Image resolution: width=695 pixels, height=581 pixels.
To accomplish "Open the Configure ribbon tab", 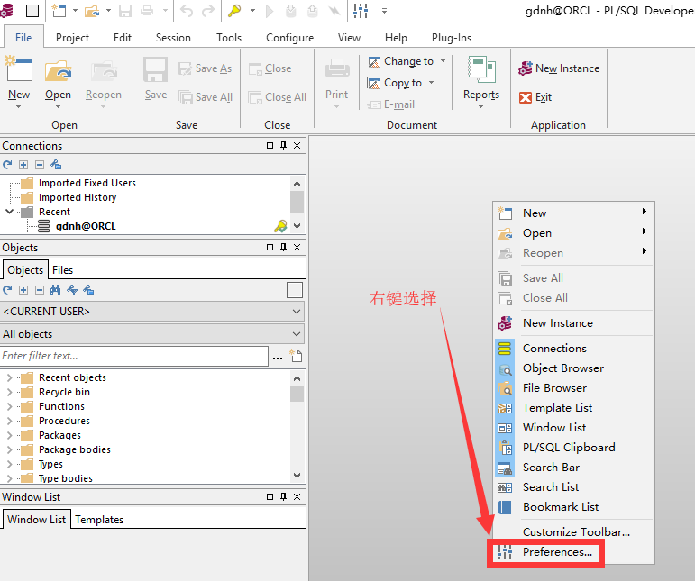I will click(290, 38).
